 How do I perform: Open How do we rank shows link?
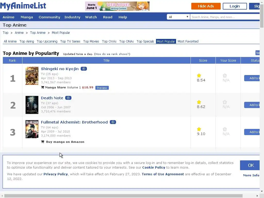pos(112,54)
